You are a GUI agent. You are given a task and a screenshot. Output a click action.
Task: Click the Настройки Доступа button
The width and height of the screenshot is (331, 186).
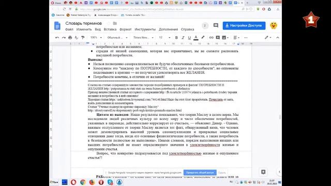[x=244, y=25]
